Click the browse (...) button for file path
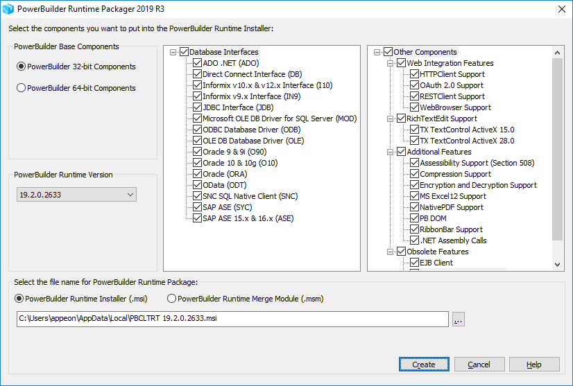This screenshot has width=573, height=386. pos(458,319)
